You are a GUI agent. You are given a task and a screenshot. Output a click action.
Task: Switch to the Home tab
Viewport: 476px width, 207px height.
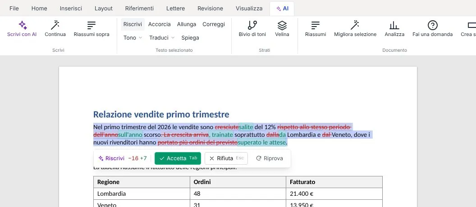click(x=39, y=9)
